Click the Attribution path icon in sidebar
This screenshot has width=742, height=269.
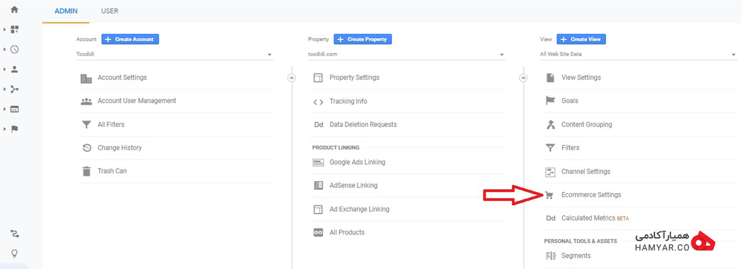(x=14, y=234)
